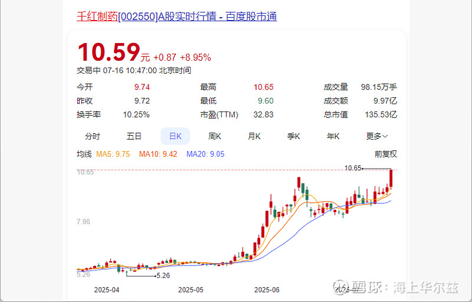Click the 前复权 adjustment option
The width and height of the screenshot is (472, 302).
386,154
